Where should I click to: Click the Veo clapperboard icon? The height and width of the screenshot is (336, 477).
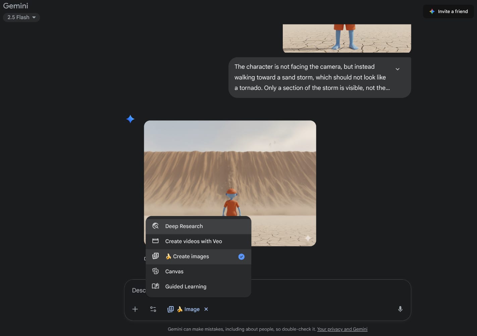point(155,241)
